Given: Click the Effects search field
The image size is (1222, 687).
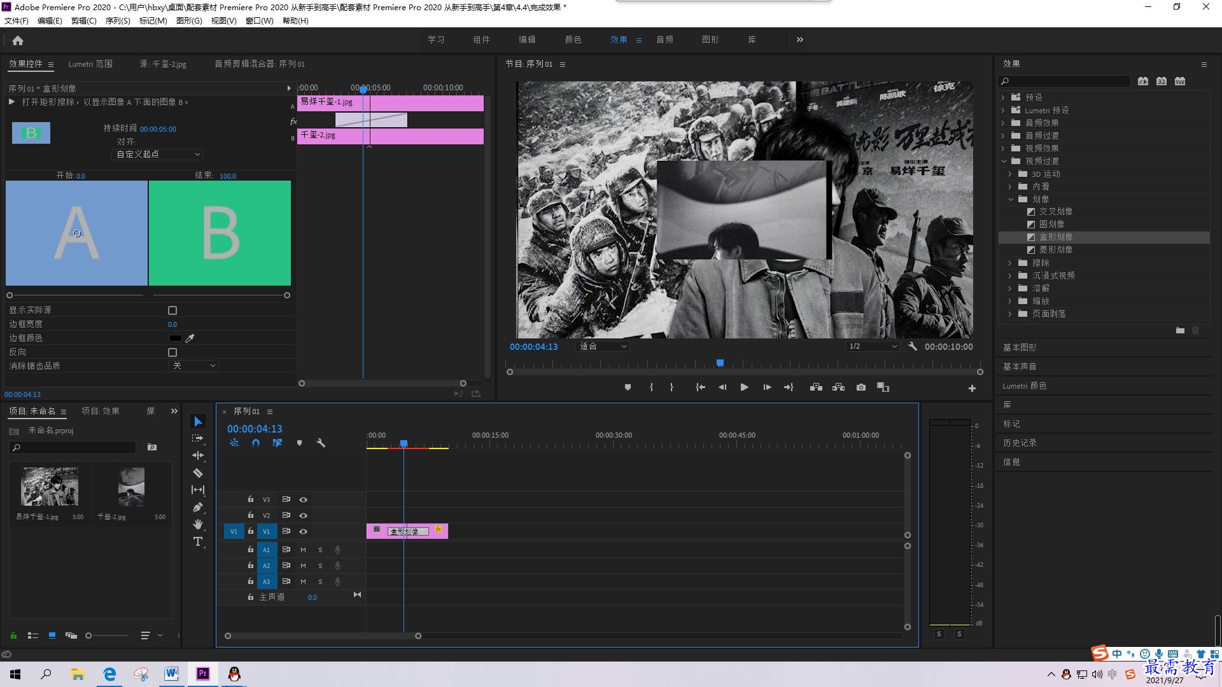Looking at the screenshot, I should (1064, 81).
